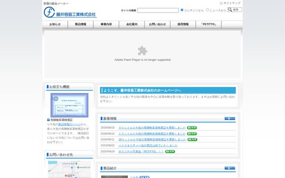Click the blue icon beside 危険物容器検査証 heading
The height and width of the screenshot is (178, 285).
click(x=49, y=120)
